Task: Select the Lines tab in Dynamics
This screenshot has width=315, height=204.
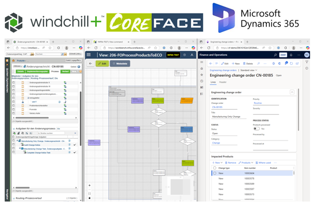Action: click(x=213, y=82)
